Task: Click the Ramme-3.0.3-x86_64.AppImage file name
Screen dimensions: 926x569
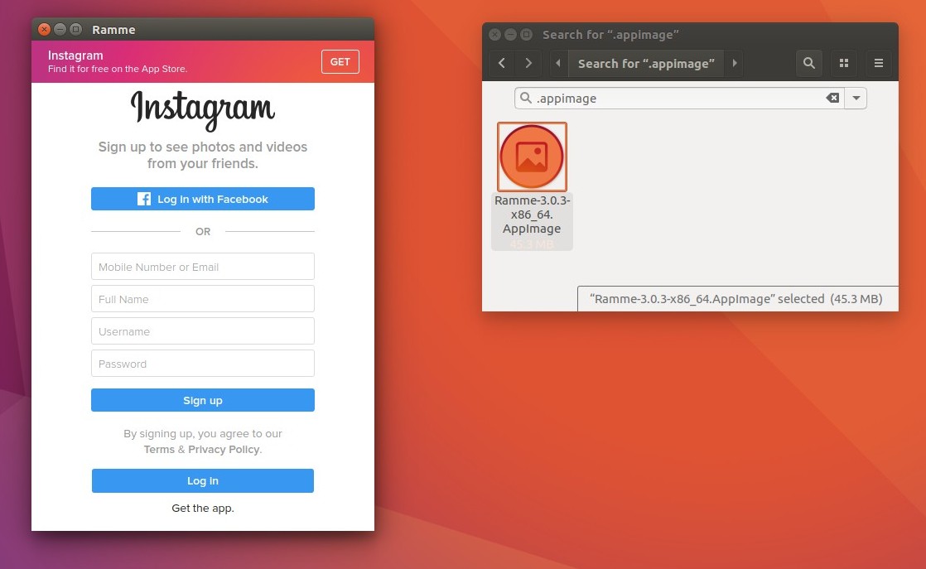Action: (532, 215)
